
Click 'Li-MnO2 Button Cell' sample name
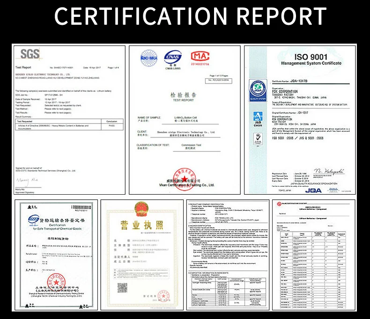pos(185,117)
